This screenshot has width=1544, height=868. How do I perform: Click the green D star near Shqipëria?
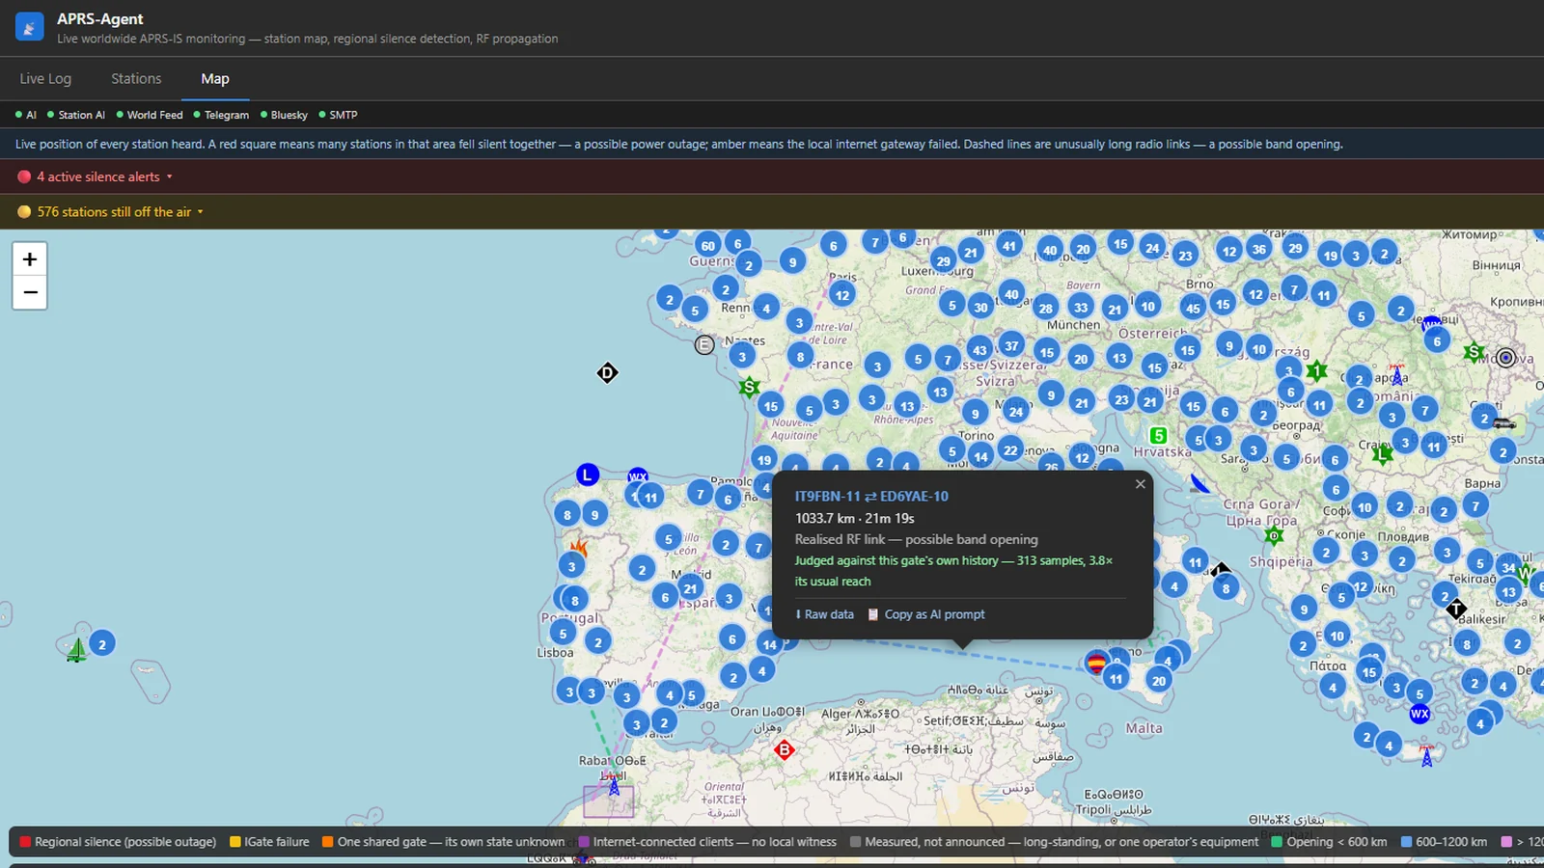tap(1274, 535)
